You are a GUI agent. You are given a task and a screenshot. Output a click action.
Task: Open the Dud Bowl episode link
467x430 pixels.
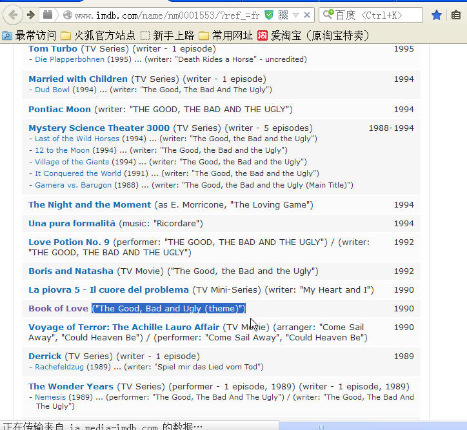point(52,90)
